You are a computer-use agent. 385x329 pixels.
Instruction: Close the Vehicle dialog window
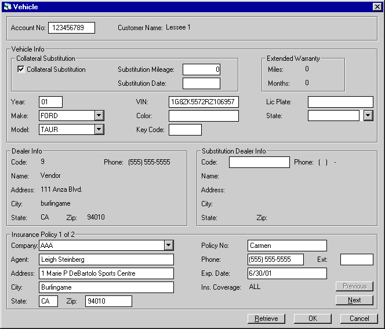377,6
